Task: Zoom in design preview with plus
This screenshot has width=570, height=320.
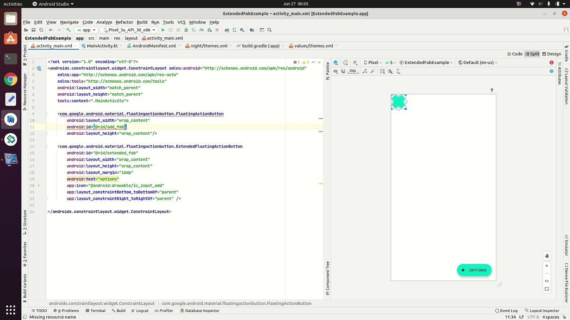Action: pos(547,266)
